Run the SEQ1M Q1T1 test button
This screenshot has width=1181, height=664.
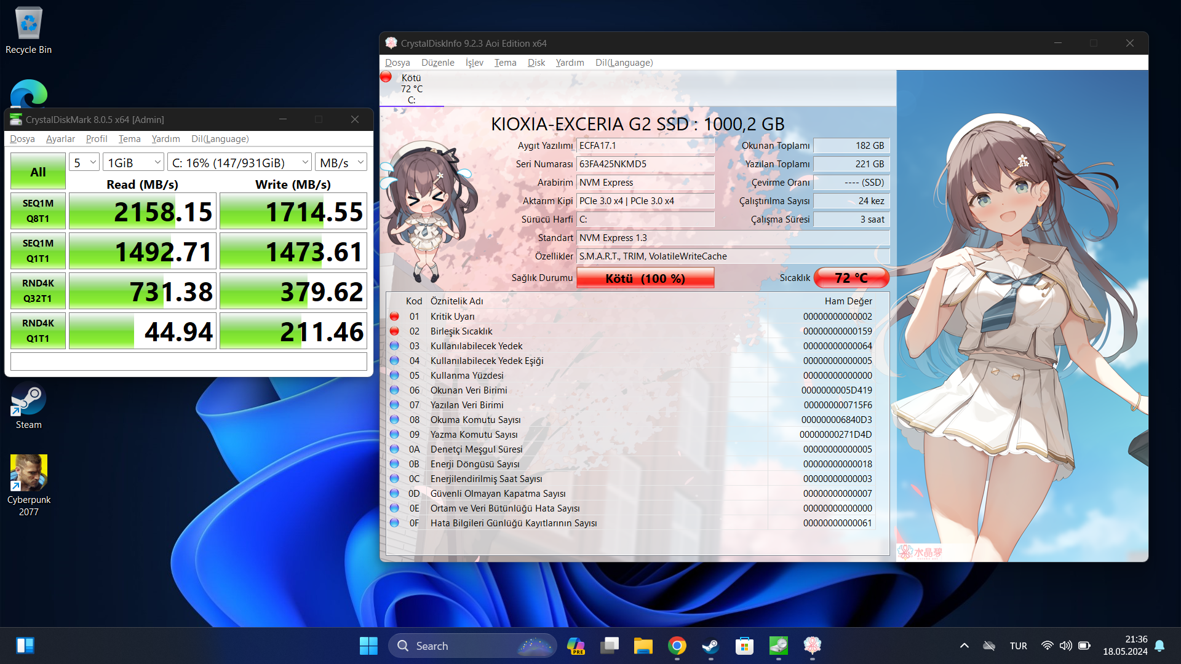38,251
